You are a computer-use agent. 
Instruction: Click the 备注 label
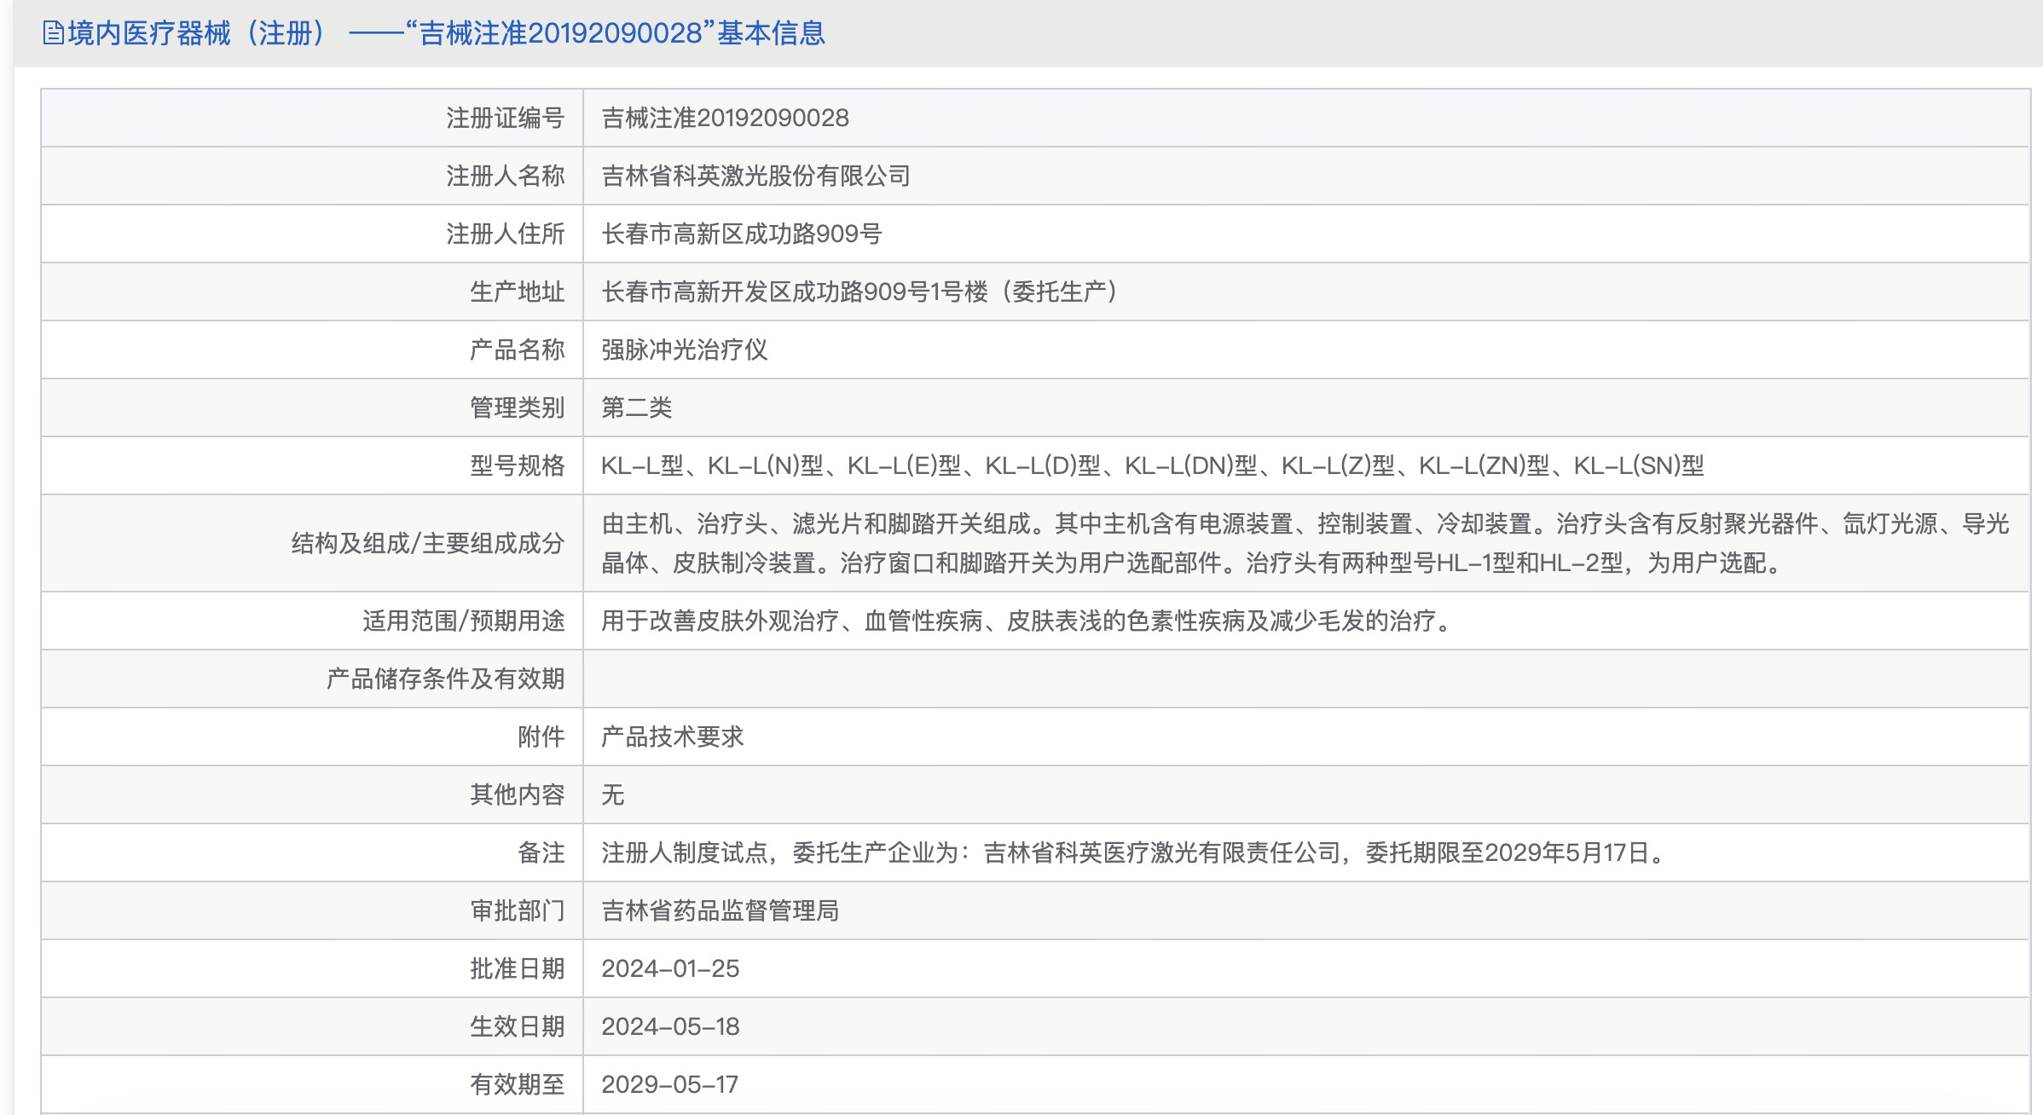click(x=541, y=852)
